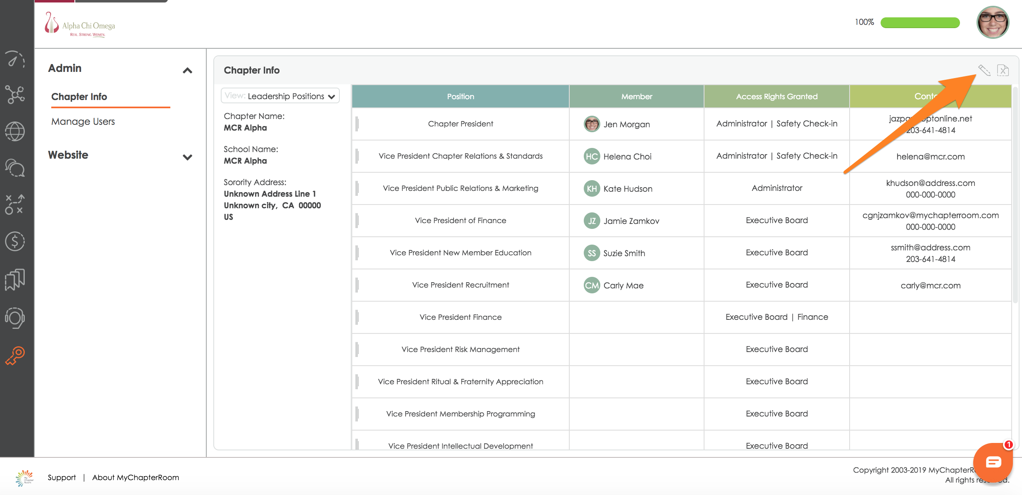
Task: Click About MyChapterRoom link
Action: (136, 477)
